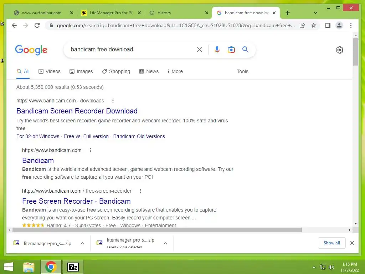Clear the search box with the X
Image resolution: width=365 pixels, height=274 pixels.
[200, 49]
